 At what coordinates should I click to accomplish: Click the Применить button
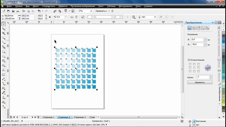(200, 82)
